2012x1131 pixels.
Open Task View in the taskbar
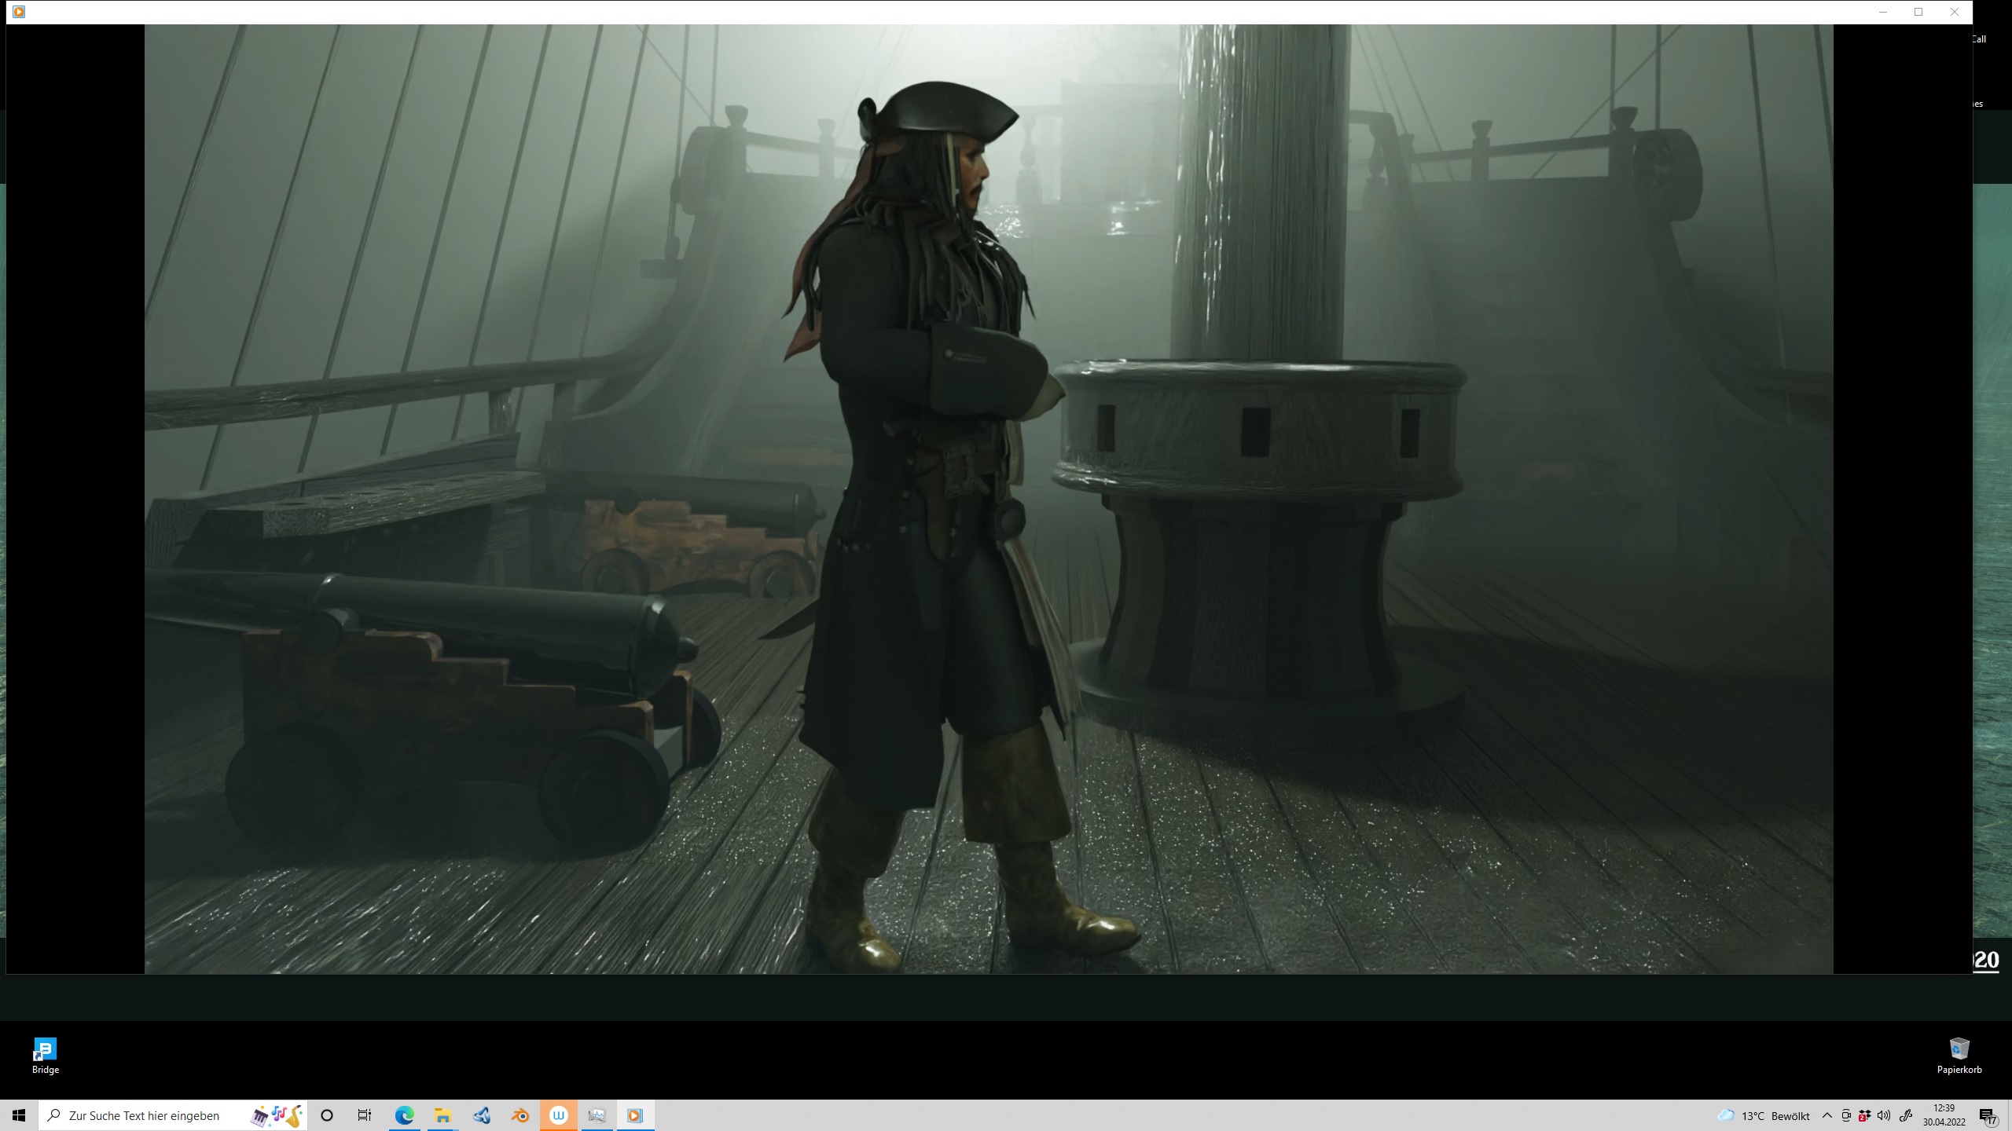coord(365,1115)
